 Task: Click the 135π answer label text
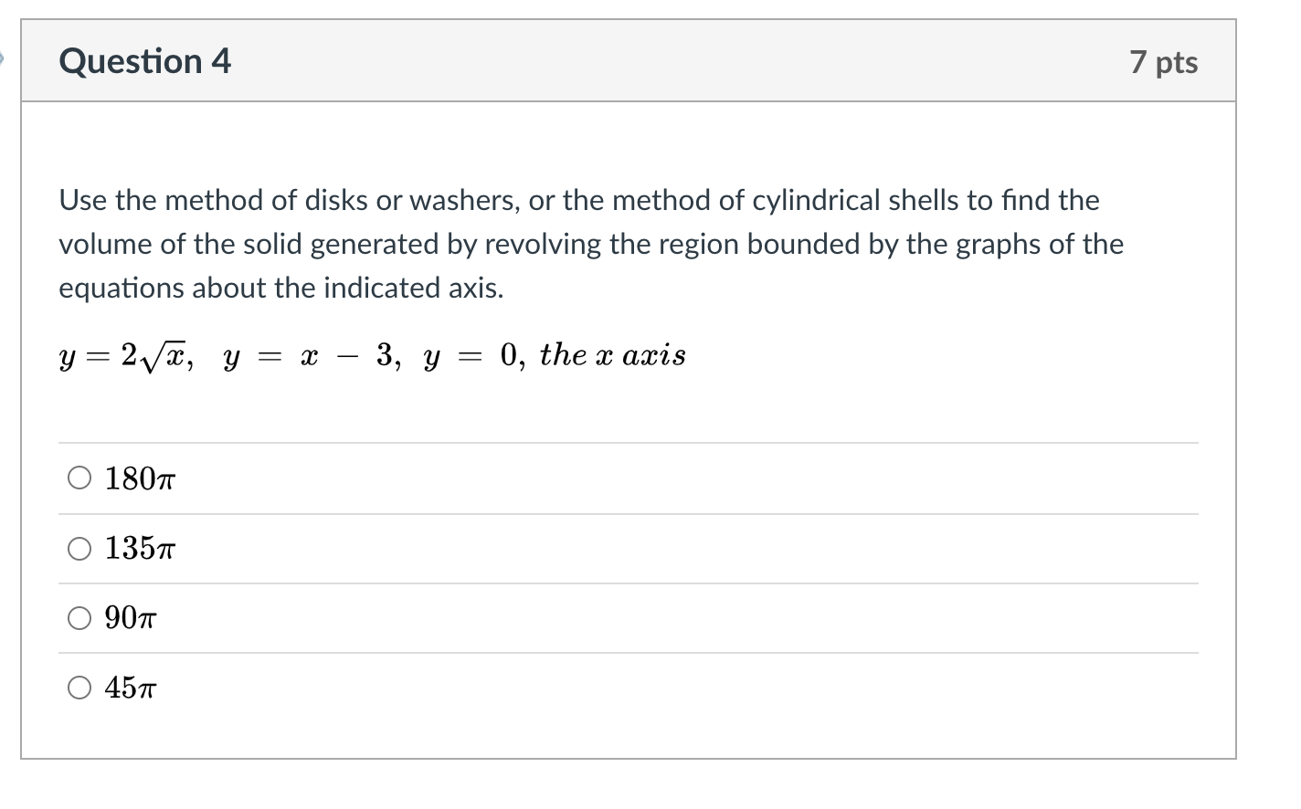pyautogui.click(x=140, y=549)
